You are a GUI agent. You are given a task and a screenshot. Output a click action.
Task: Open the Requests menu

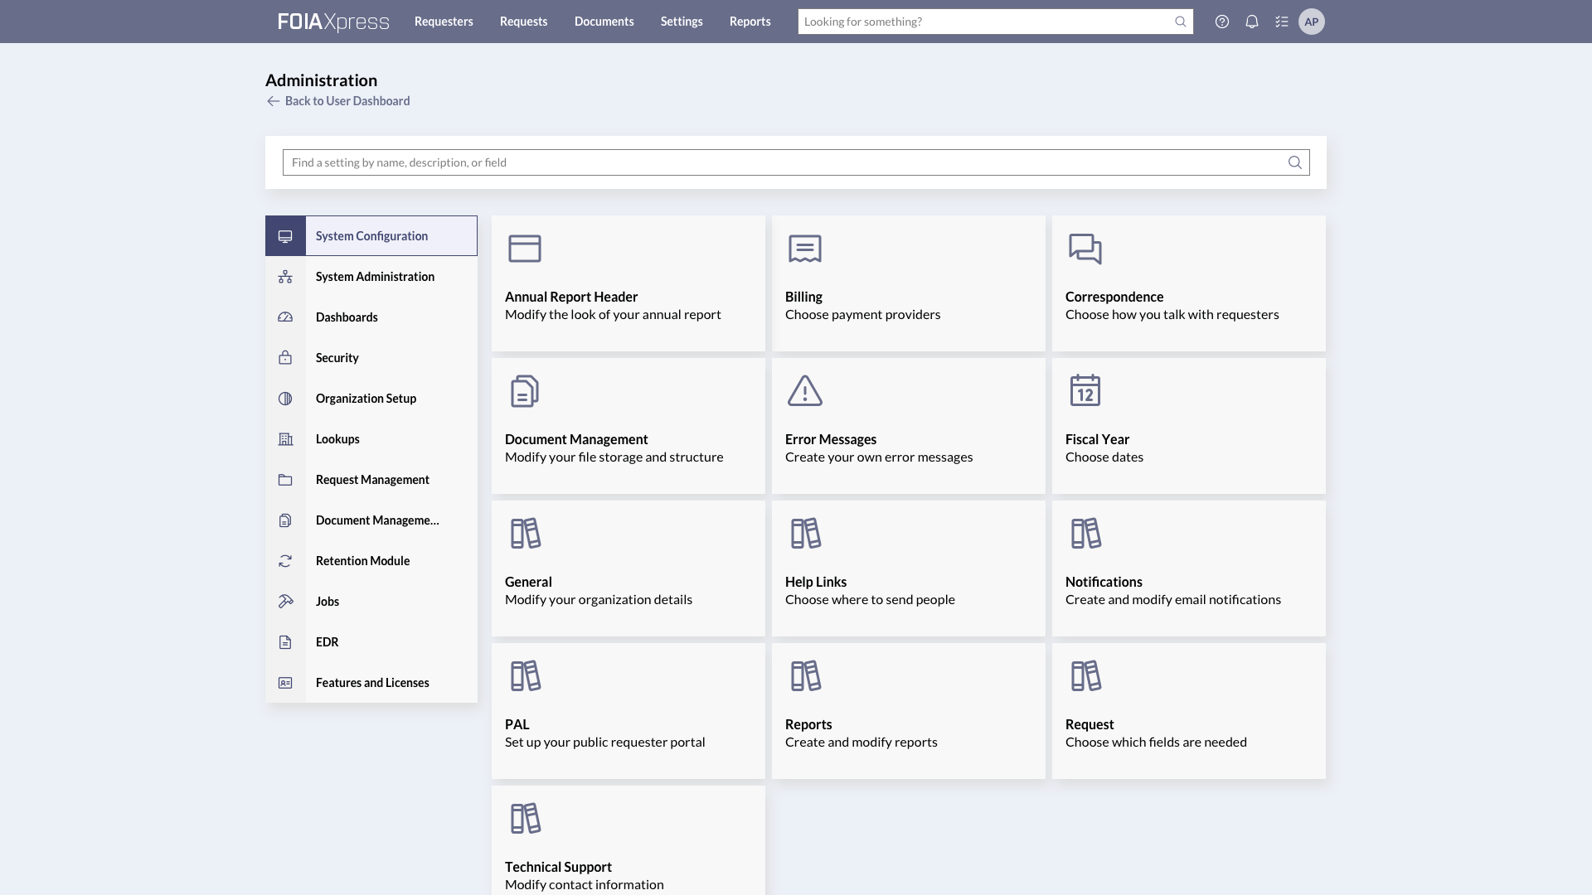523,22
